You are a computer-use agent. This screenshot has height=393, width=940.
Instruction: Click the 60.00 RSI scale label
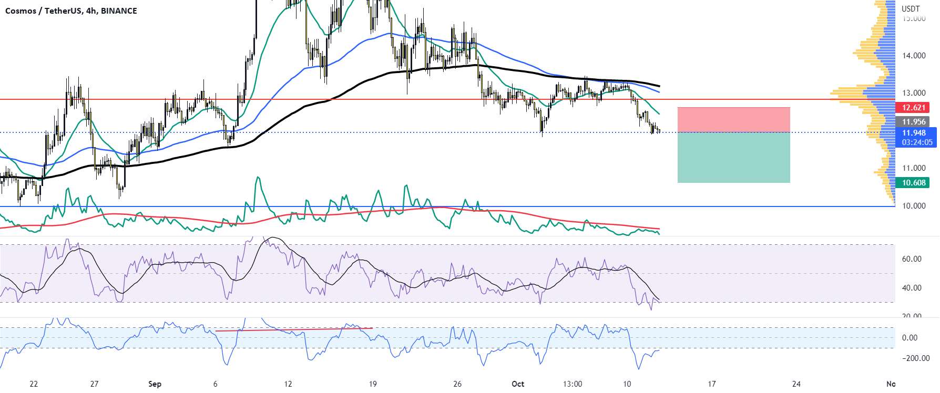click(912, 259)
